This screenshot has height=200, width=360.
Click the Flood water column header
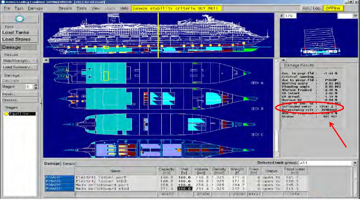point(294,171)
